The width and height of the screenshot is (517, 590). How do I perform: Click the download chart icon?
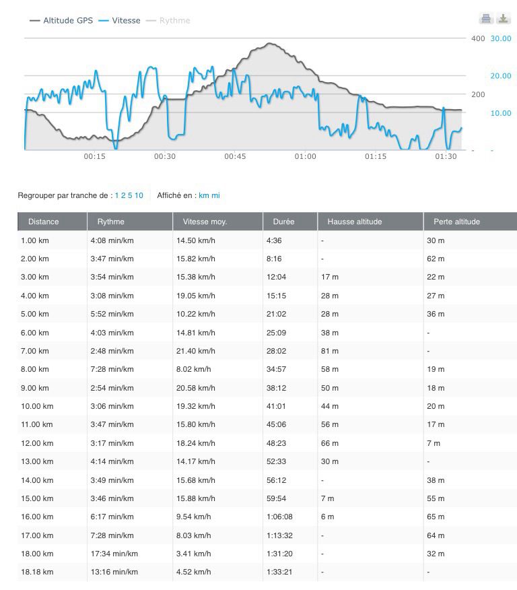click(503, 18)
